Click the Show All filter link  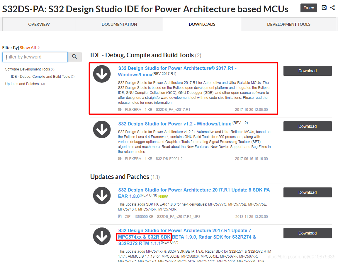pyautogui.click(x=28, y=48)
